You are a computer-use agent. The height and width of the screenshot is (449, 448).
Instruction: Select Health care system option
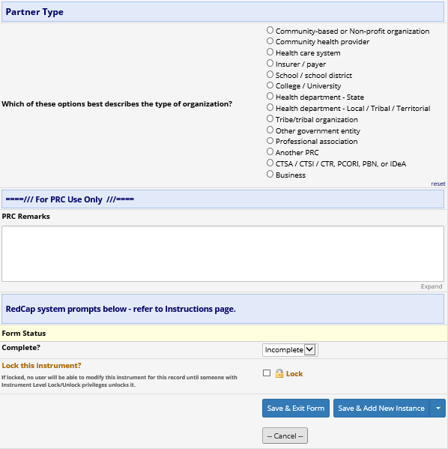point(270,52)
